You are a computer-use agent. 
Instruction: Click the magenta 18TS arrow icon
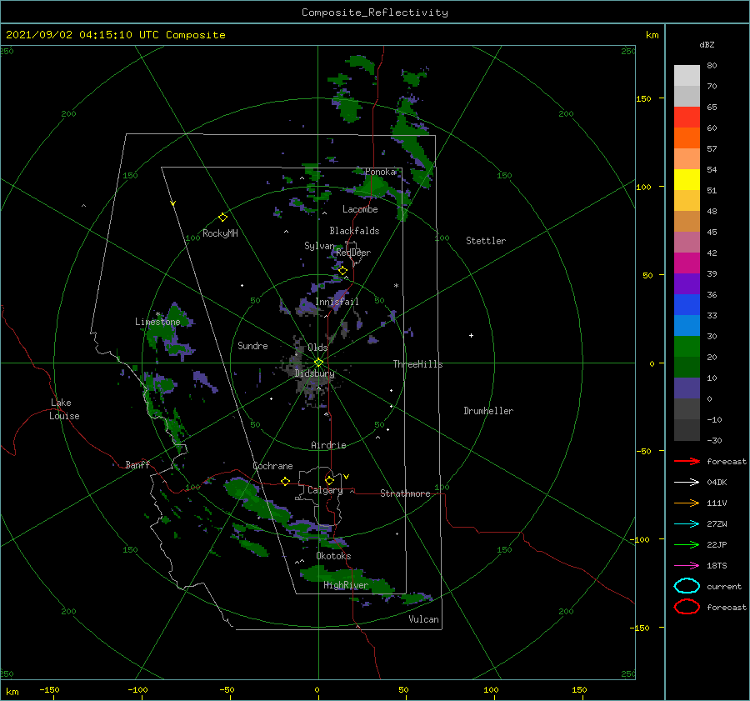tap(687, 566)
